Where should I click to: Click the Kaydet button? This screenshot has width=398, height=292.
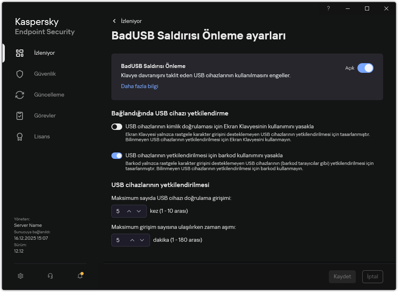342,277
